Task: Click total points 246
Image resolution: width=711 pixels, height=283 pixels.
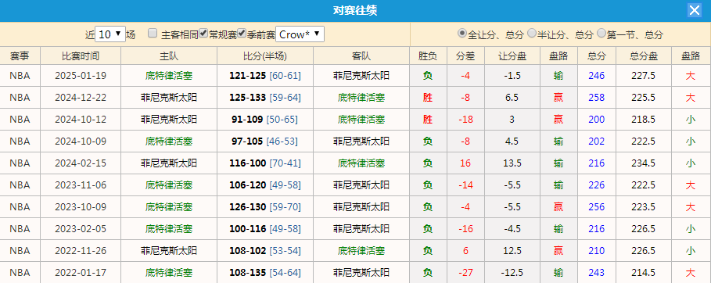Action: (x=596, y=76)
